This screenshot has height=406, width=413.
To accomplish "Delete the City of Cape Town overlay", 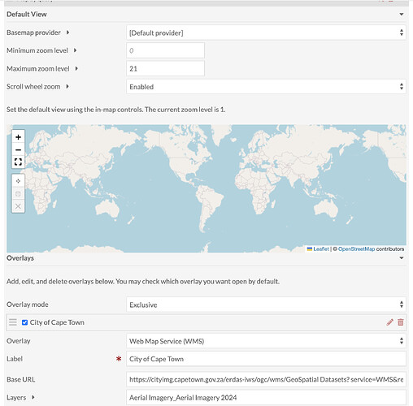I will point(401,322).
